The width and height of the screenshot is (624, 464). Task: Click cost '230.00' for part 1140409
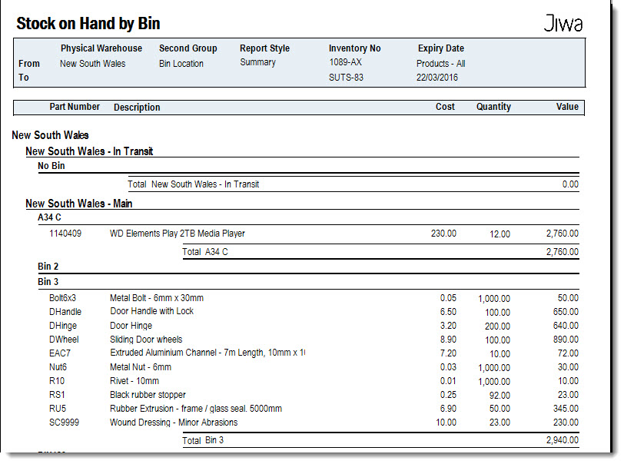[x=443, y=234]
